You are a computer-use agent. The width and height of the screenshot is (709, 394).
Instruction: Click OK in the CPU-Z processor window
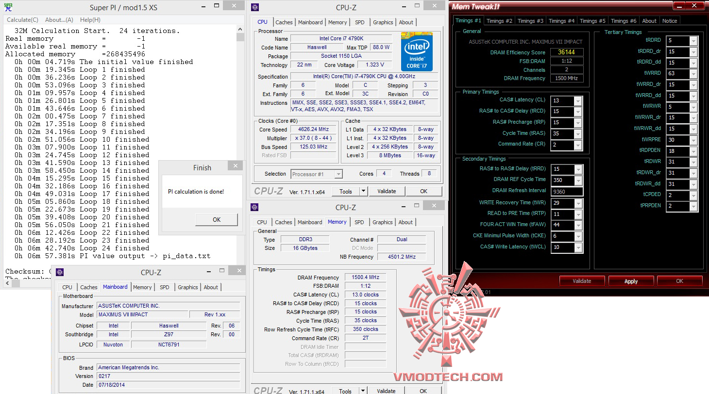(x=424, y=191)
